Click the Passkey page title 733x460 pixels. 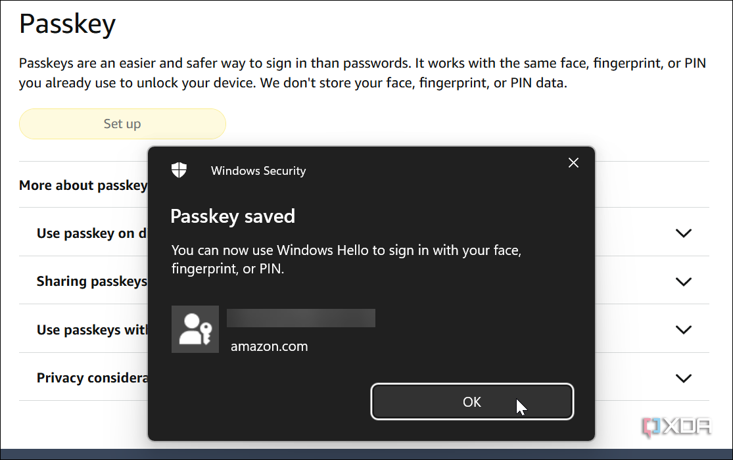[x=67, y=24]
